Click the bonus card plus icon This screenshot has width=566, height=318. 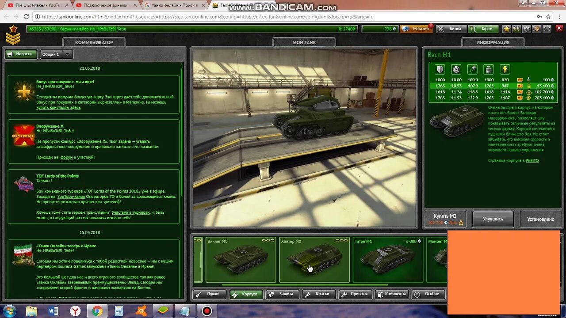tap(23, 91)
